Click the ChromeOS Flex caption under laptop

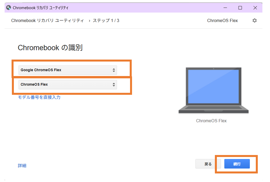[x=211, y=121]
